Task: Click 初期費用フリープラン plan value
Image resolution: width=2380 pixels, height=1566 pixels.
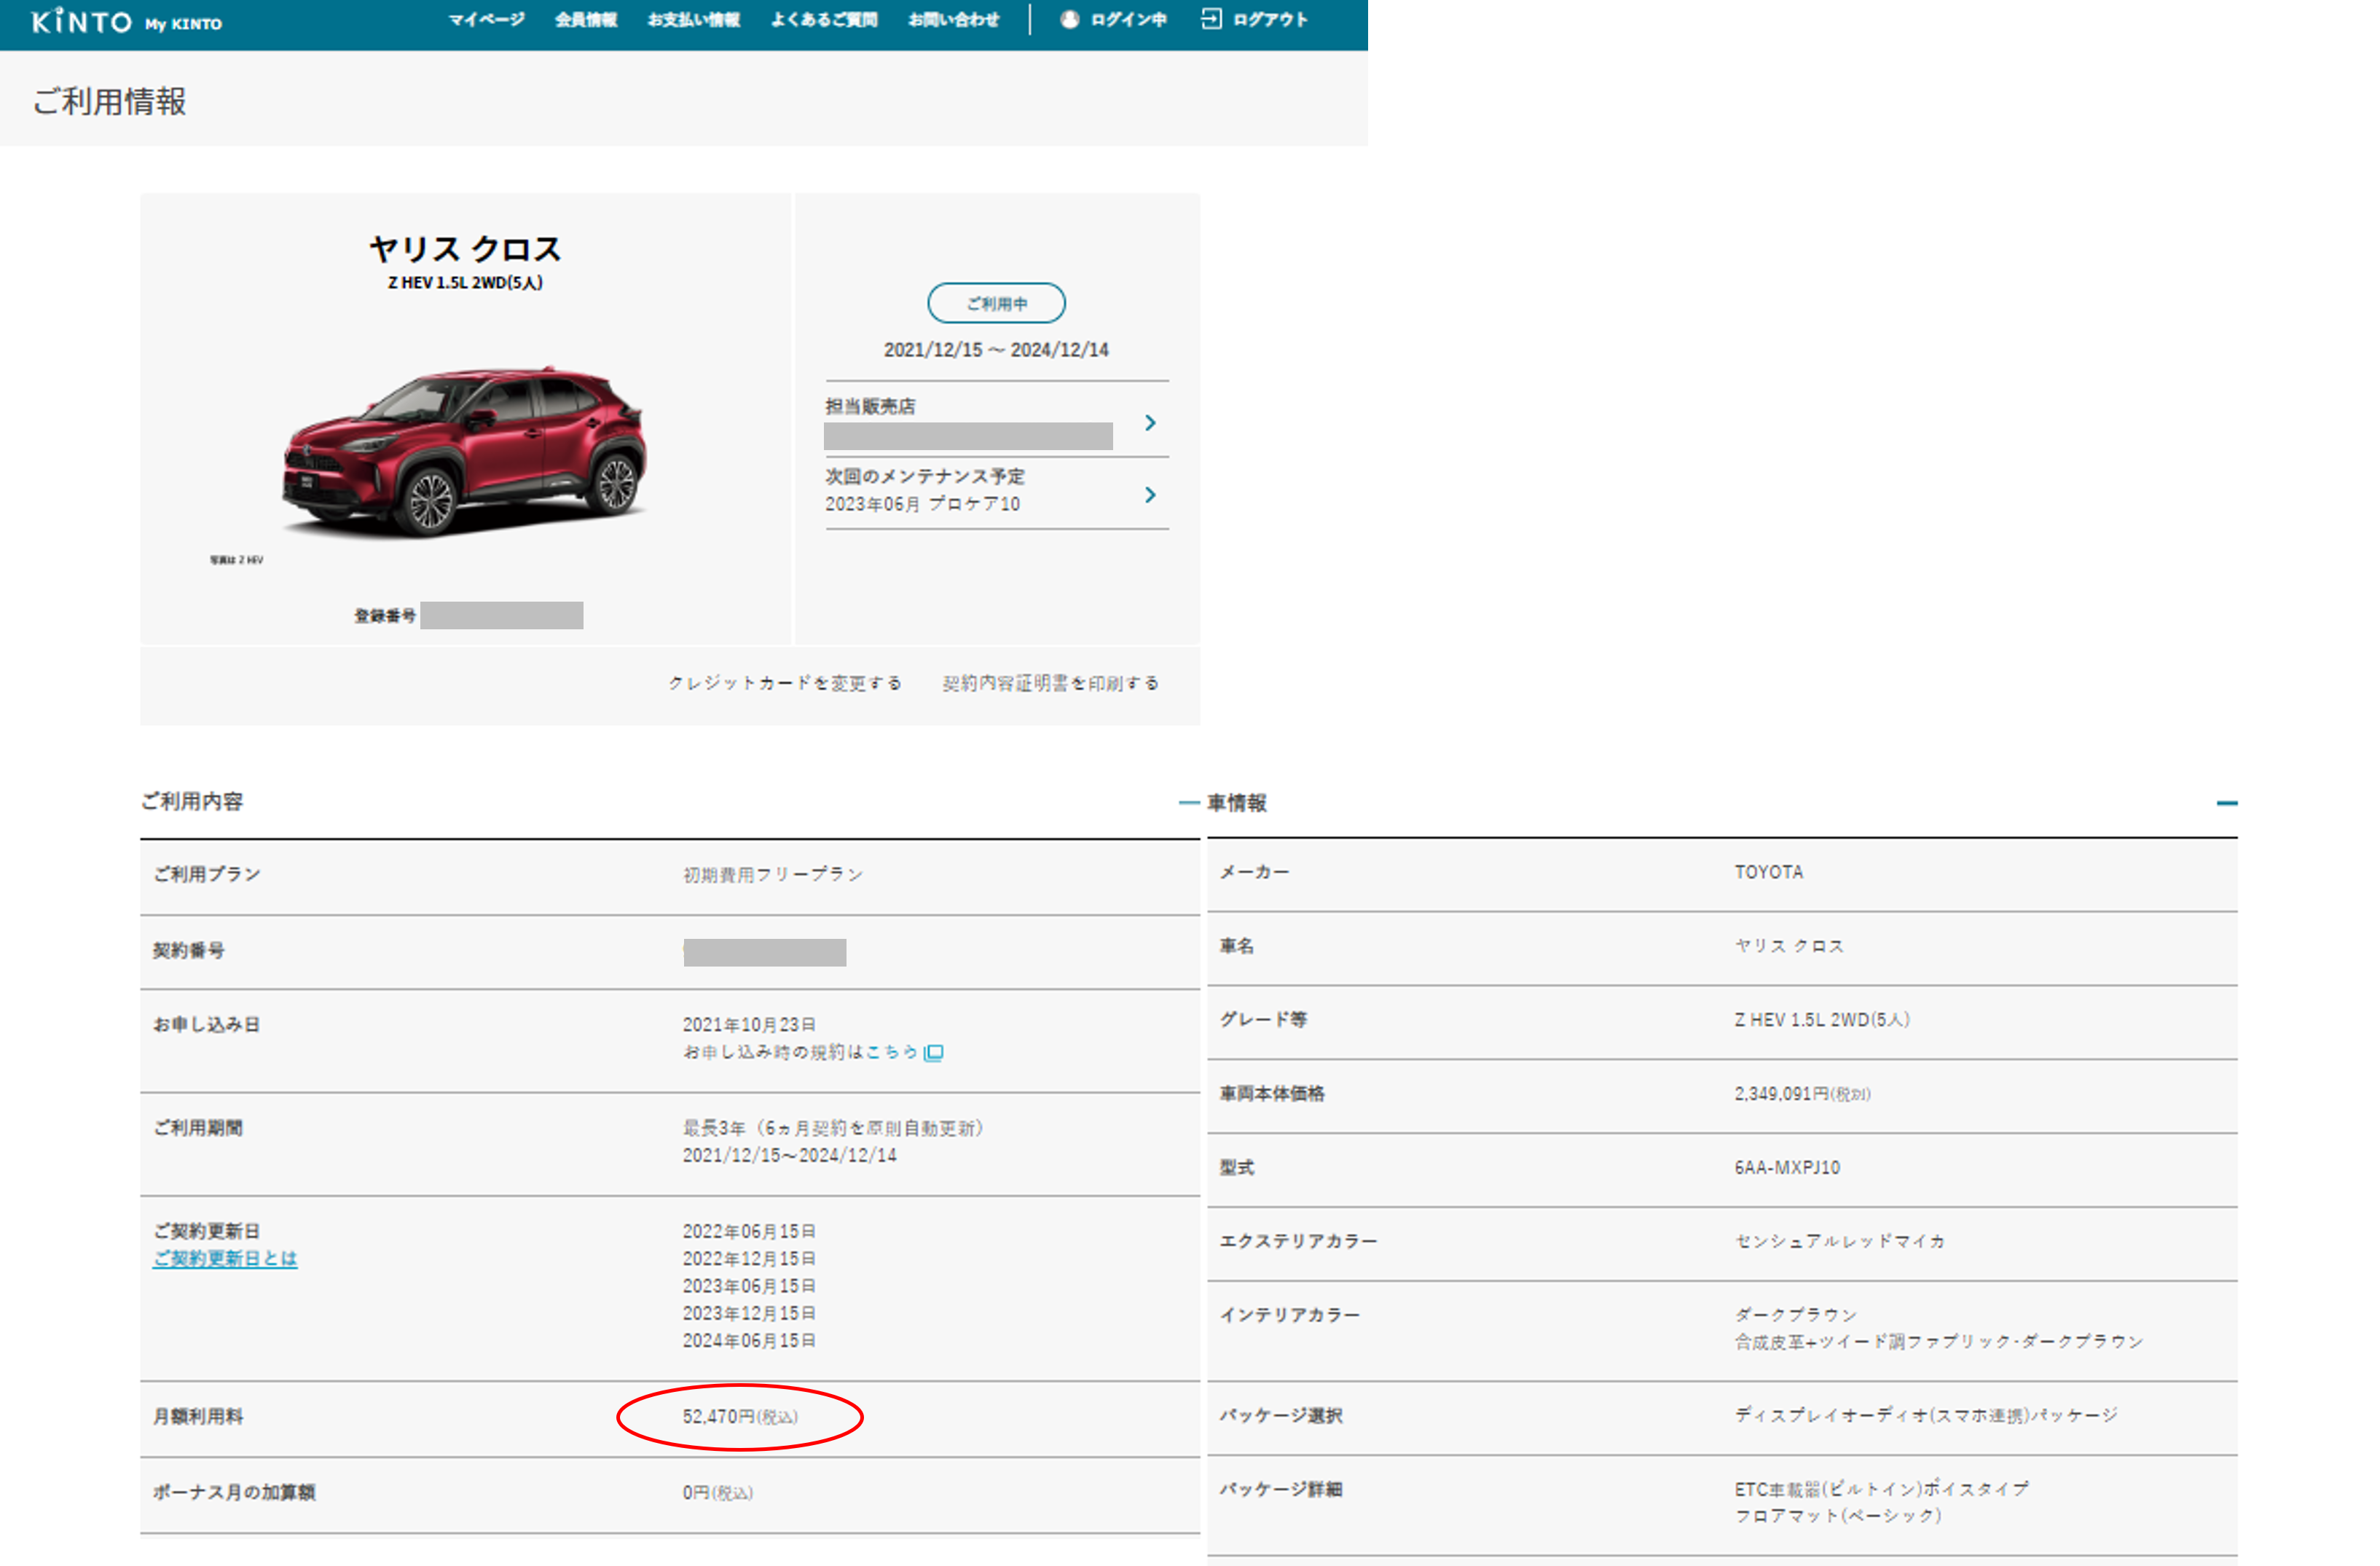Action: click(773, 875)
